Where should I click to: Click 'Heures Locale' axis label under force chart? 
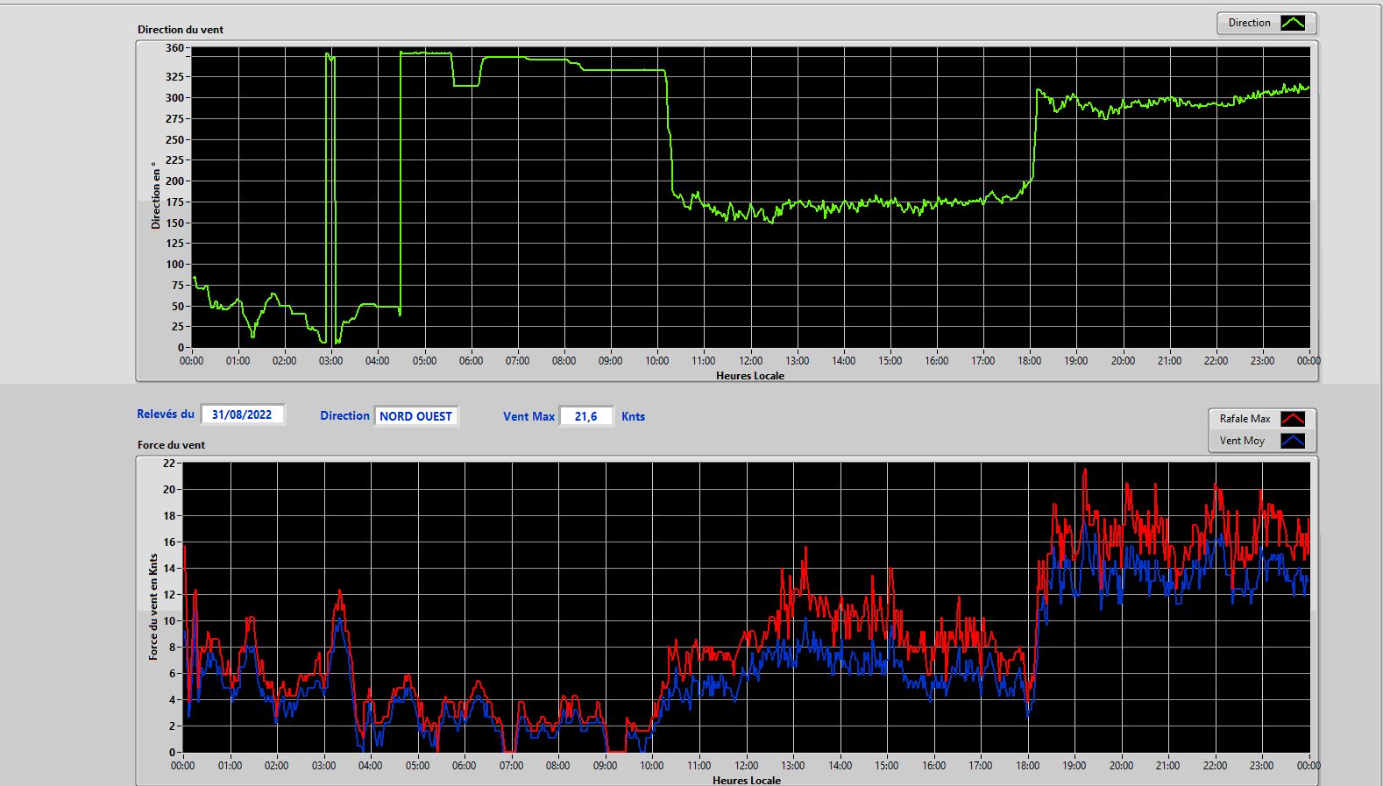(x=747, y=780)
